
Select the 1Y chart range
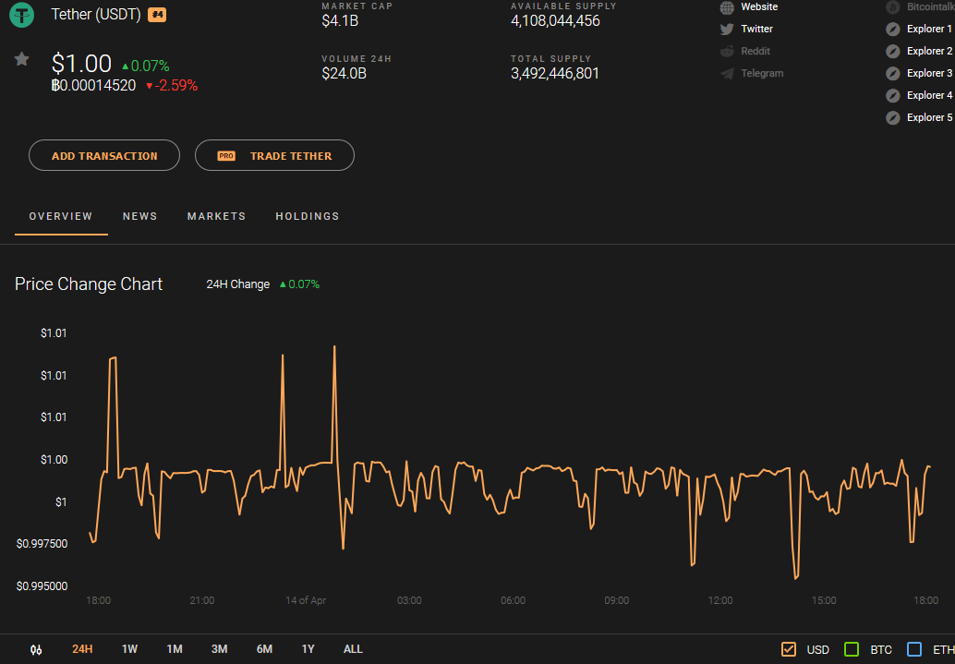tap(308, 649)
